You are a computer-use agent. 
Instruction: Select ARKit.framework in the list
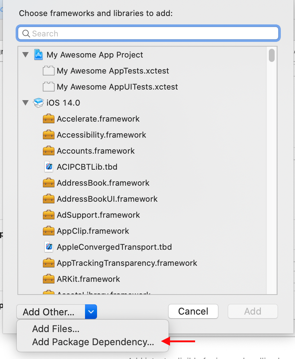coord(142,279)
